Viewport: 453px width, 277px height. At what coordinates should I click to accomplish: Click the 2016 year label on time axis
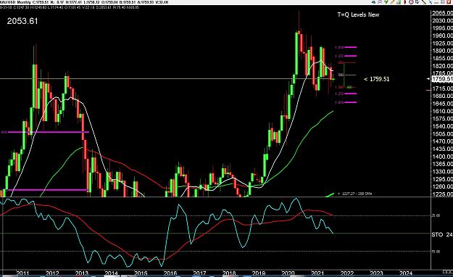170,273
